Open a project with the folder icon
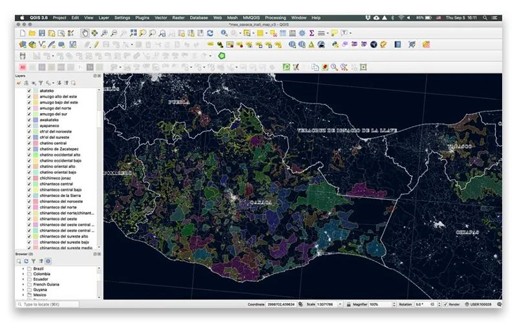The width and height of the screenshot is (517, 323). point(32,33)
